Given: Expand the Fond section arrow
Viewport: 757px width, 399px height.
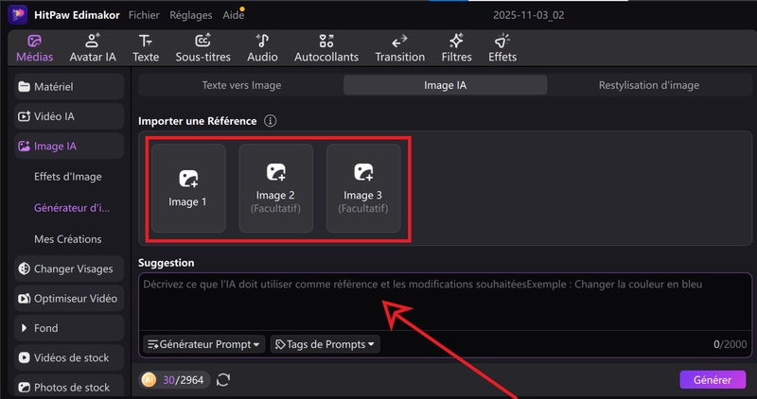Looking at the screenshot, I should (24, 328).
